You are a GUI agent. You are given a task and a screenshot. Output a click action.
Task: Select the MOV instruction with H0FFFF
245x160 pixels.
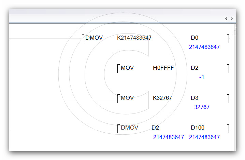(127, 68)
